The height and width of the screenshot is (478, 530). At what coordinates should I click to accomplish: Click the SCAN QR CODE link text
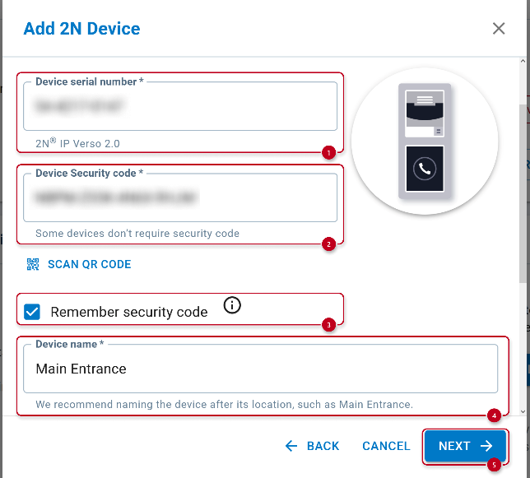[89, 264]
